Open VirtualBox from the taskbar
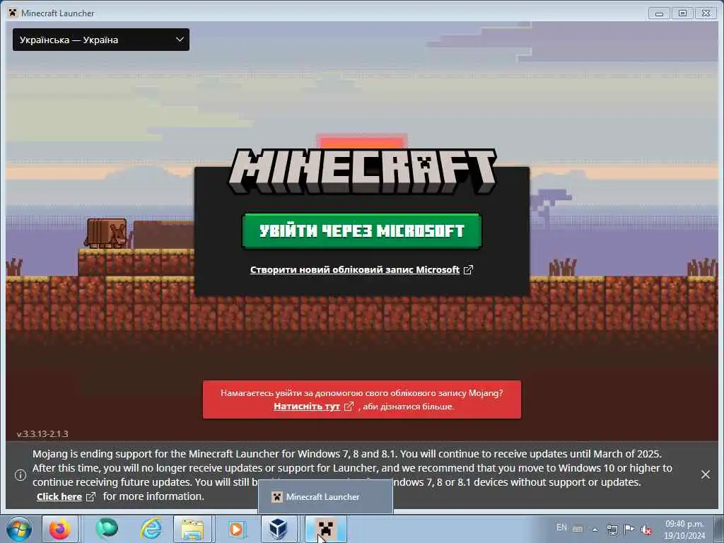The image size is (724, 543). (x=279, y=529)
